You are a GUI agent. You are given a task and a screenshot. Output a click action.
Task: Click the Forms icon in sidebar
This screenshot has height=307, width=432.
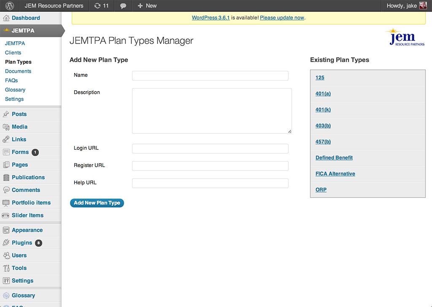coord(6,152)
